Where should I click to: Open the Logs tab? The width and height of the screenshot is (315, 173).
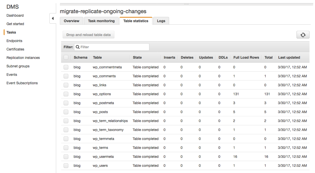[161, 21]
